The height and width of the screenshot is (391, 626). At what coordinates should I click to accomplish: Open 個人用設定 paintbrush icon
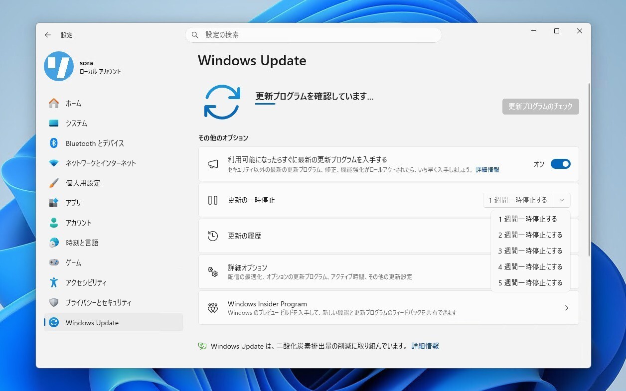point(54,183)
